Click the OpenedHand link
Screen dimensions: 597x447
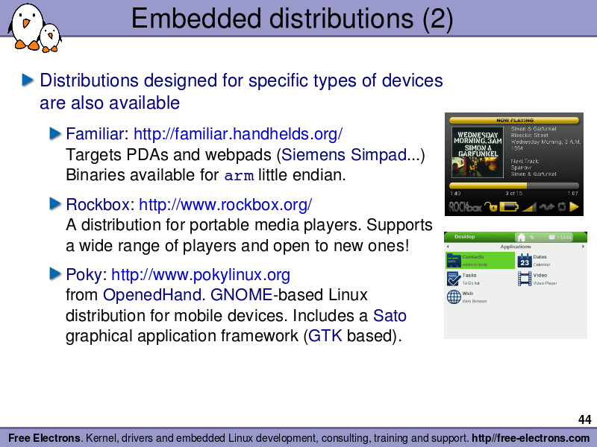click(x=154, y=295)
